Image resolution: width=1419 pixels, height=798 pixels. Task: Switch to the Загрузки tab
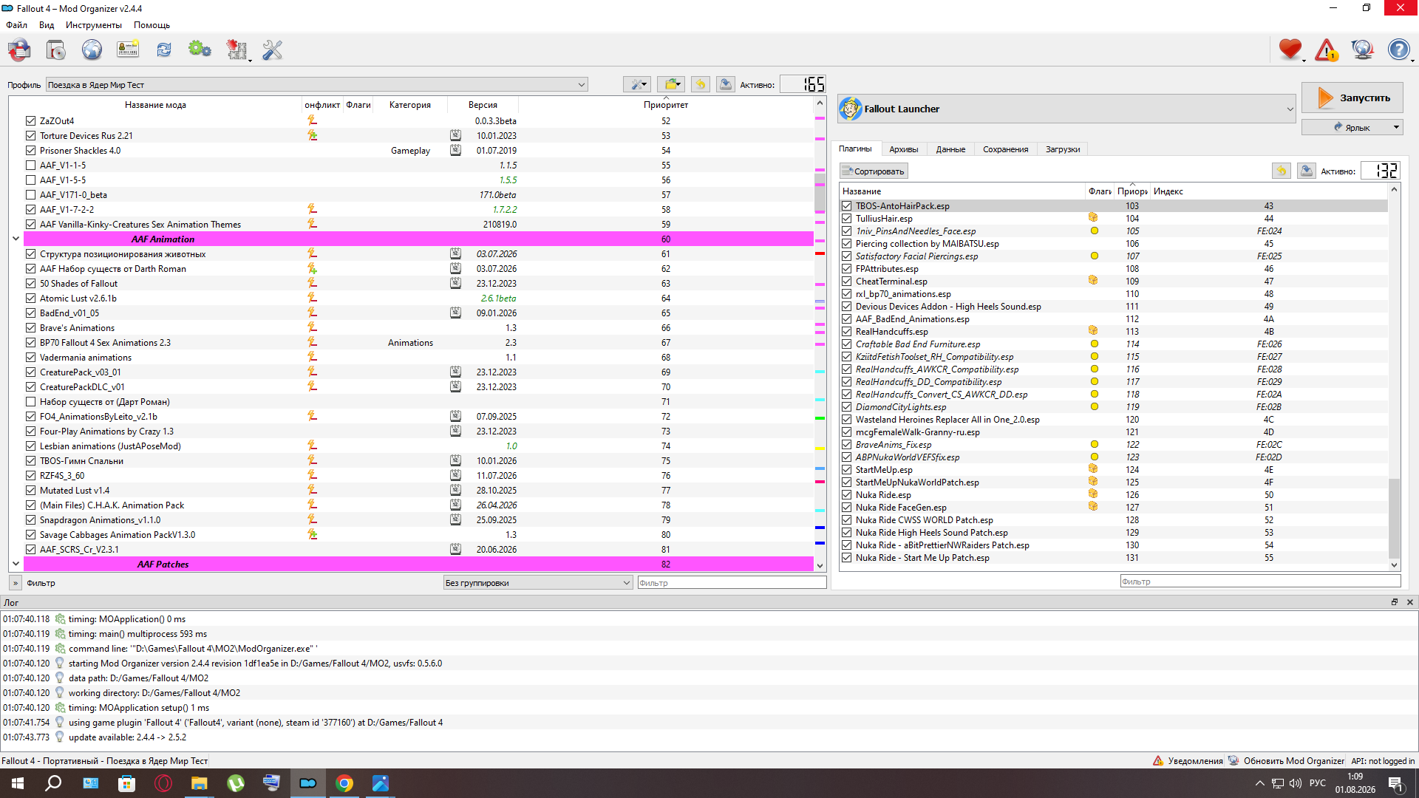tap(1063, 149)
